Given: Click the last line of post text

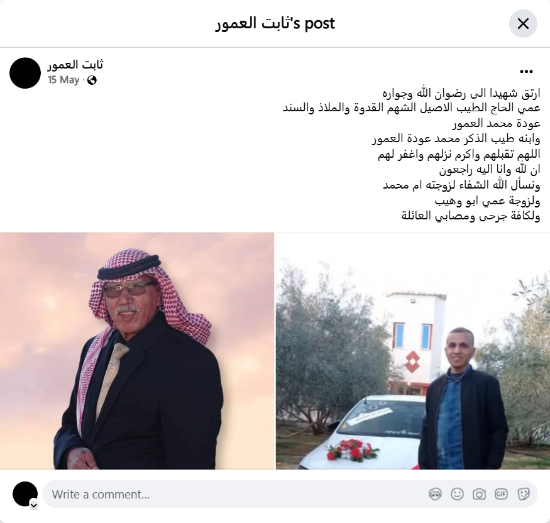Looking at the screenshot, I should click(470, 216).
